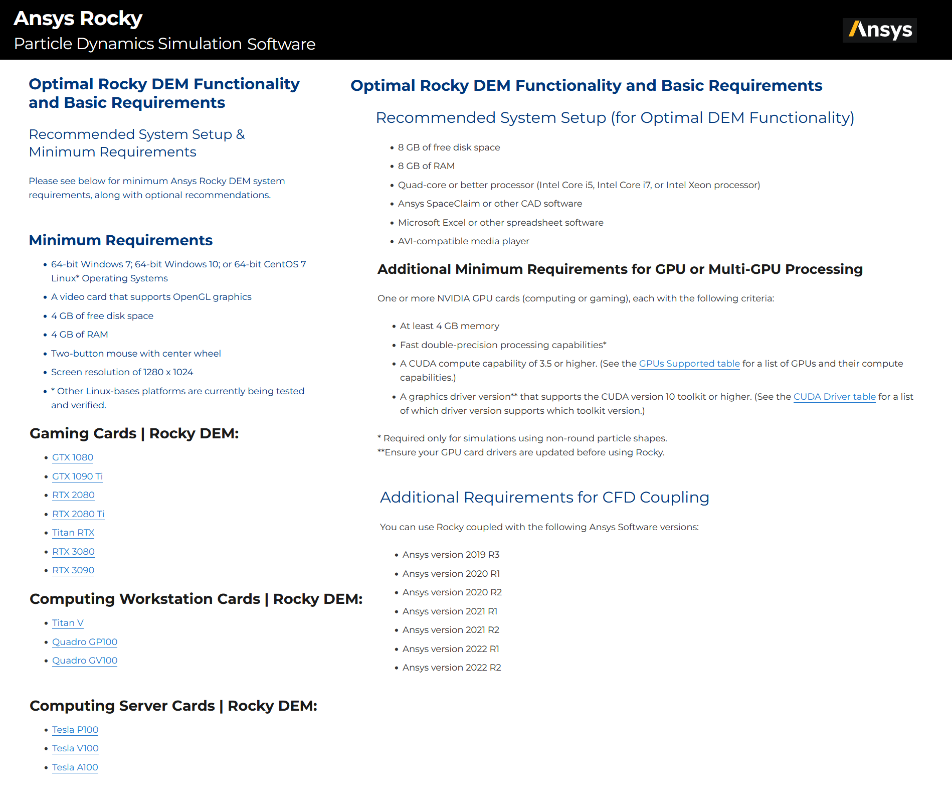The width and height of the screenshot is (952, 810).
Task: Click 'Ansys version 2022 R1' item
Action: (x=451, y=649)
